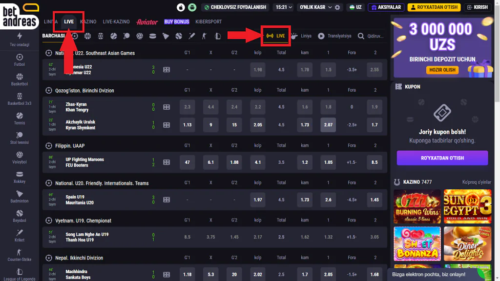The width and height of the screenshot is (500, 281).
Task: Open the UZ language selector
Action: (355, 7)
